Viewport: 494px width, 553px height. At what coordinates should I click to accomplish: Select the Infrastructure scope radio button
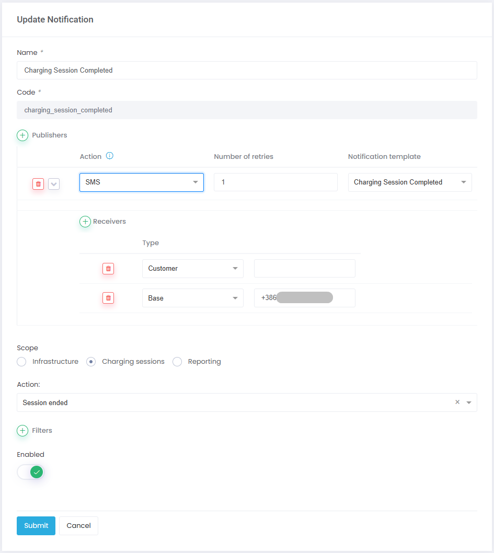(x=21, y=362)
